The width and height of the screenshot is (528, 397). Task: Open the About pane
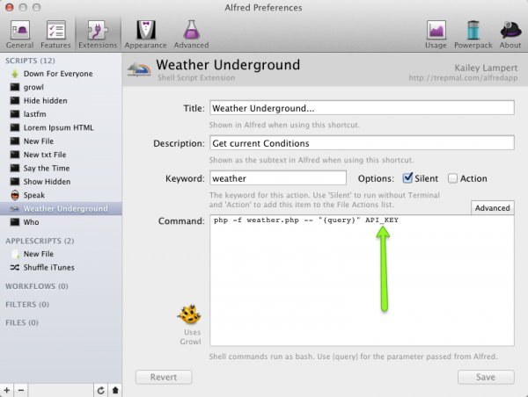point(510,34)
